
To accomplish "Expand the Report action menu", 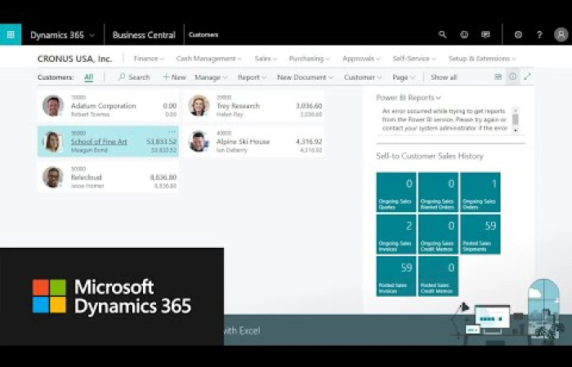I will (252, 77).
